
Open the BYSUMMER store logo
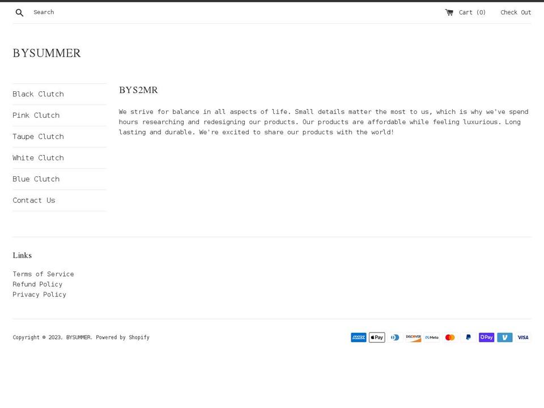[x=46, y=53]
